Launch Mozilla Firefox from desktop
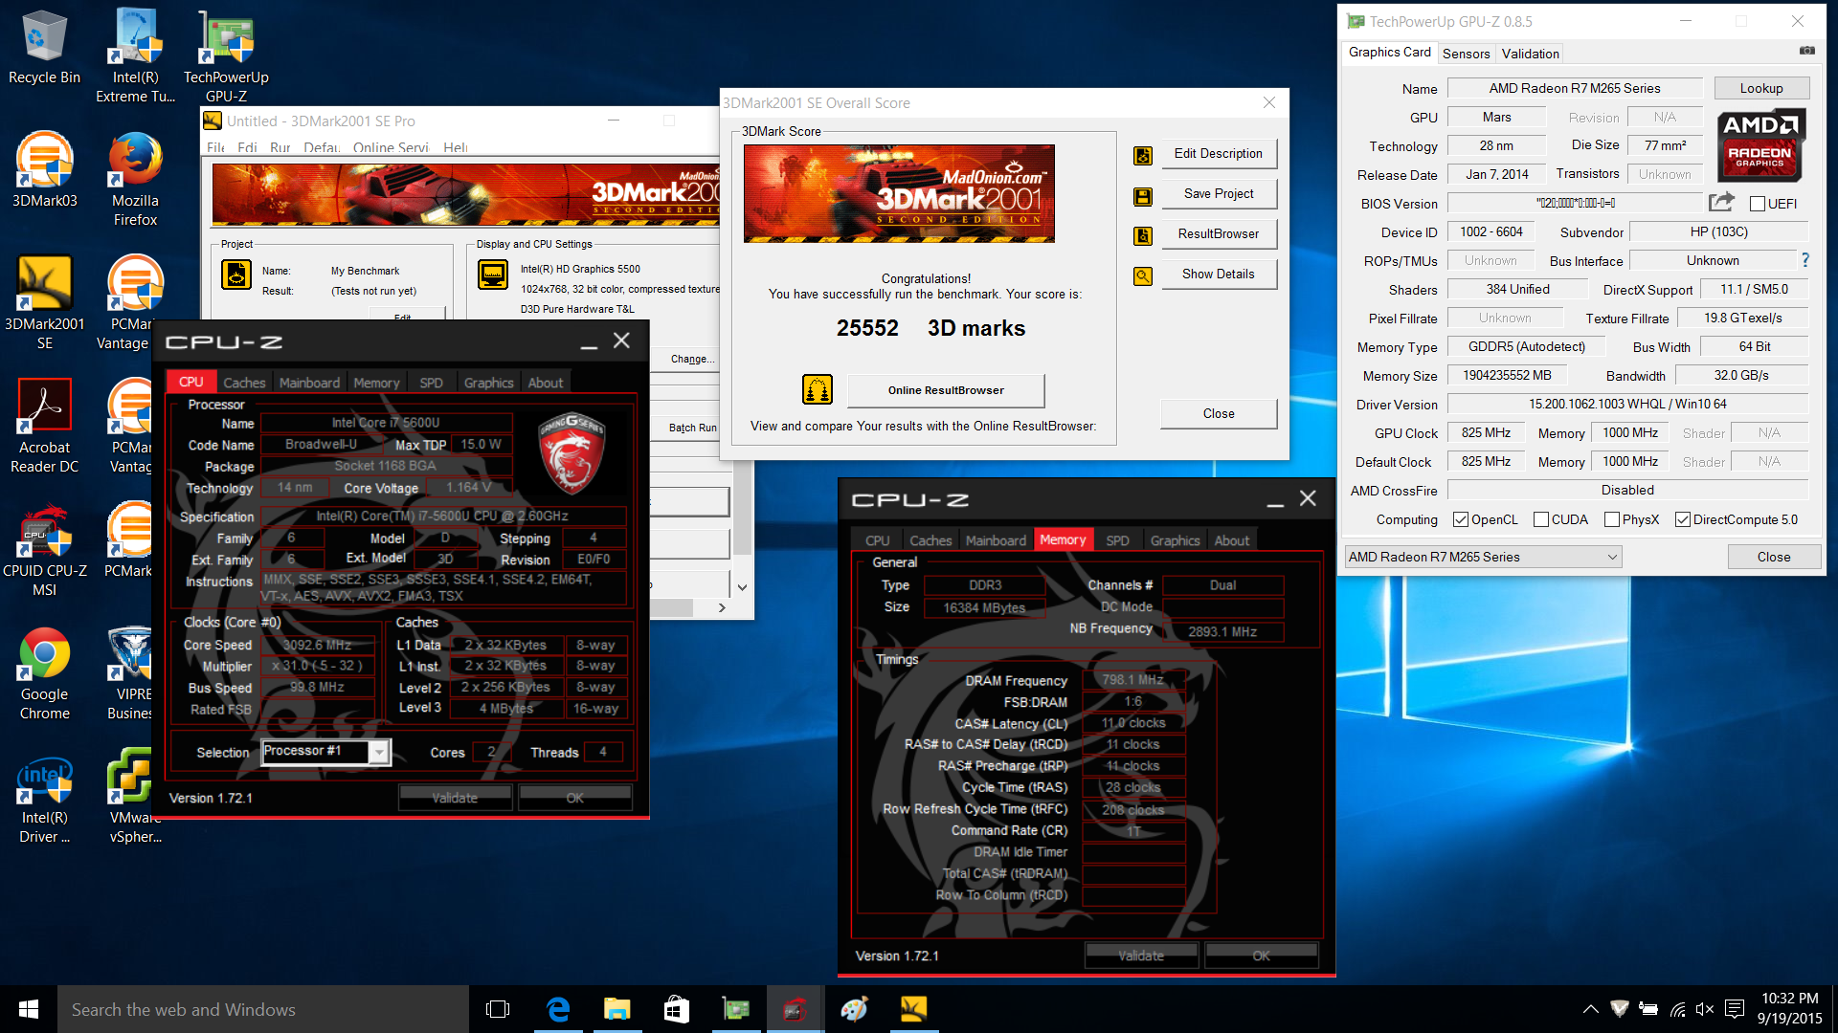This screenshot has height=1033, width=1838. tap(135, 180)
